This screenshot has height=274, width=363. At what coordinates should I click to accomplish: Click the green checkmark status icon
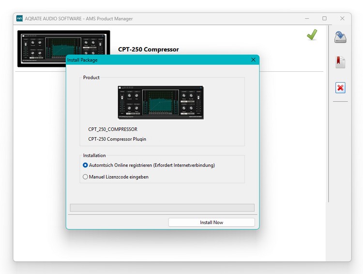click(x=312, y=35)
